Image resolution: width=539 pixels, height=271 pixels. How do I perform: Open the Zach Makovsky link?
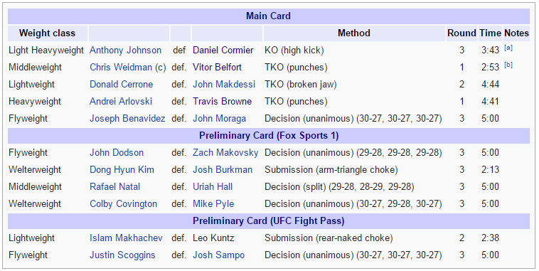click(225, 153)
